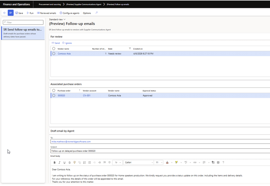Open the text style dropdown

point(118,162)
